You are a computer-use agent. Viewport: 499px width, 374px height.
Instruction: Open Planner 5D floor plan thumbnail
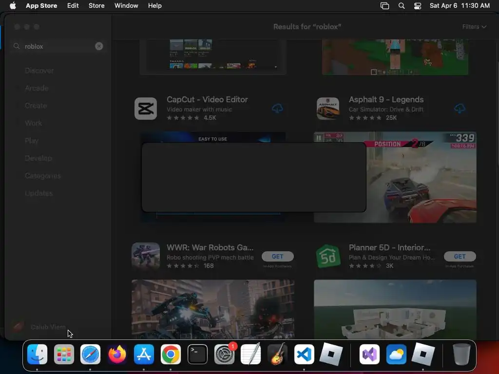pyautogui.click(x=395, y=309)
